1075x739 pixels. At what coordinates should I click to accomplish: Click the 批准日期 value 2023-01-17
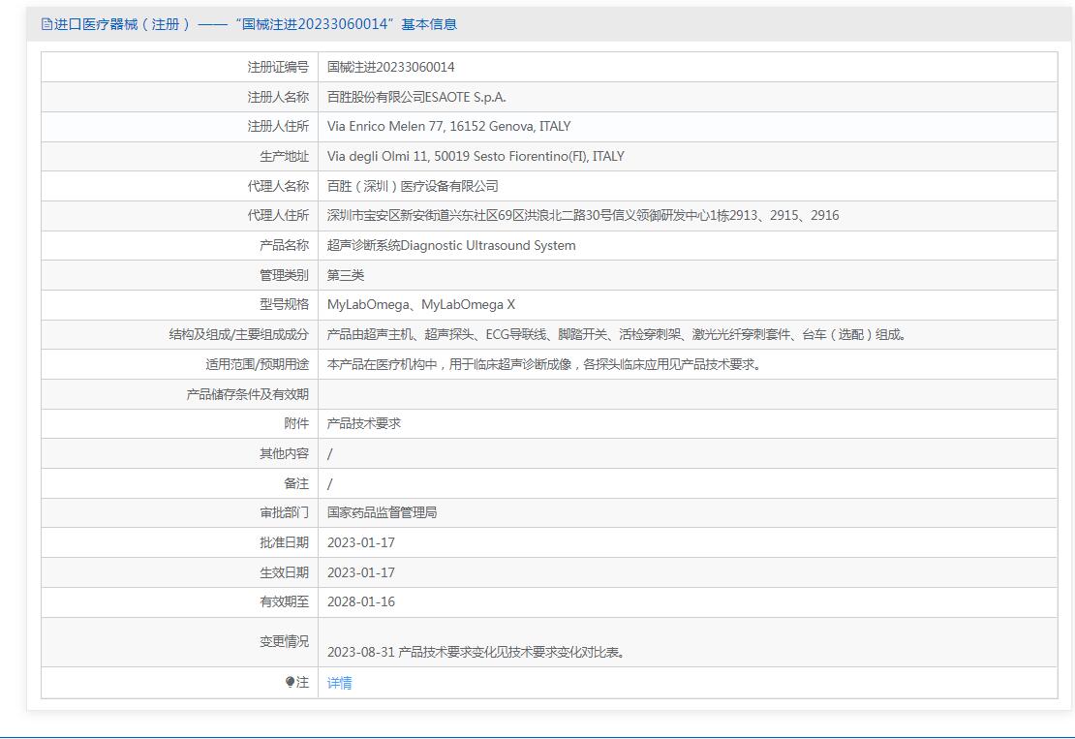pos(361,543)
